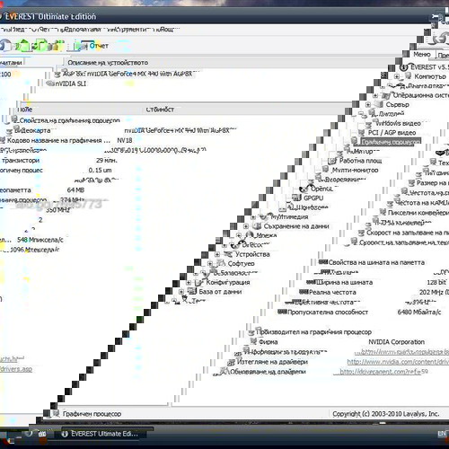449x449 pixels.
Task: Expand the Конфигурация tree node
Action: (189, 283)
